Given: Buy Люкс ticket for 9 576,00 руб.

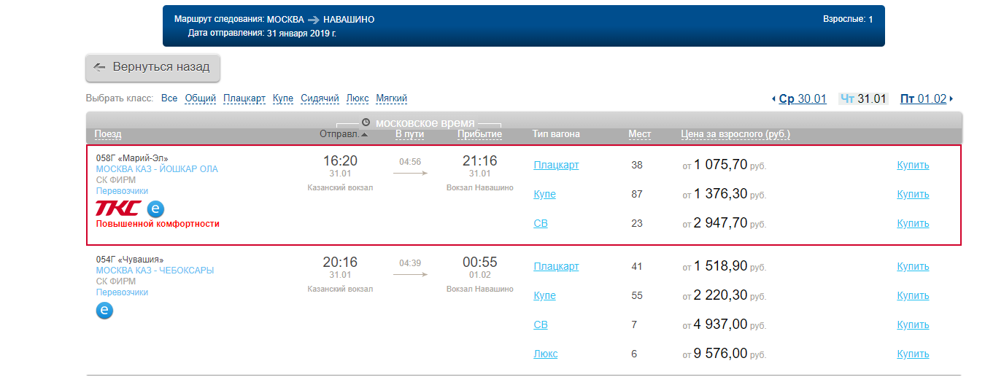Looking at the screenshot, I should (913, 354).
